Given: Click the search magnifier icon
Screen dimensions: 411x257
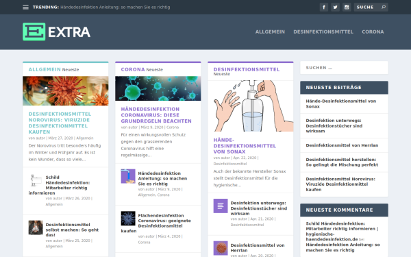Looking at the screenshot, I should [384, 7].
